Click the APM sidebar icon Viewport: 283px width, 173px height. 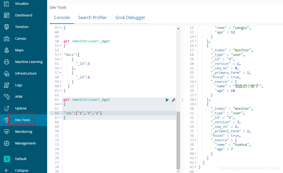(x=7, y=97)
